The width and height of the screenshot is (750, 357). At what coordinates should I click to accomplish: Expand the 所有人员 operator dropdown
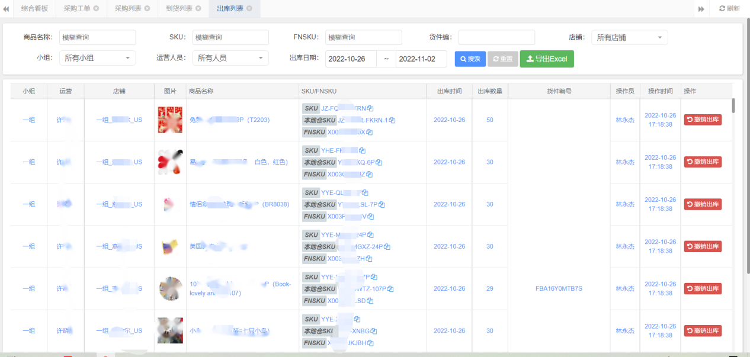[x=230, y=59]
